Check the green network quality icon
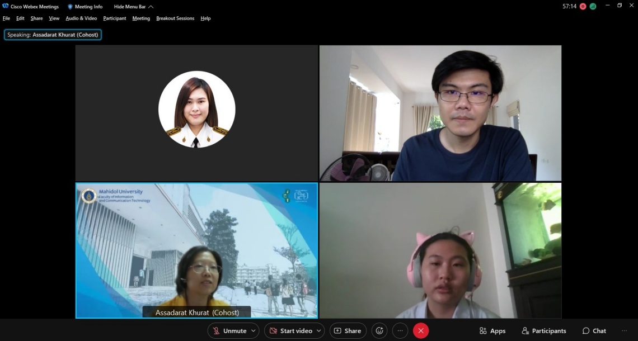This screenshot has width=638, height=341. click(x=593, y=6)
